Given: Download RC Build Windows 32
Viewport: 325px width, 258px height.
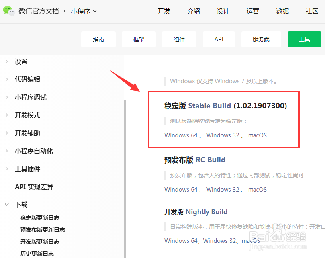Looking at the screenshot, I should pyautogui.click(x=223, y=190).
